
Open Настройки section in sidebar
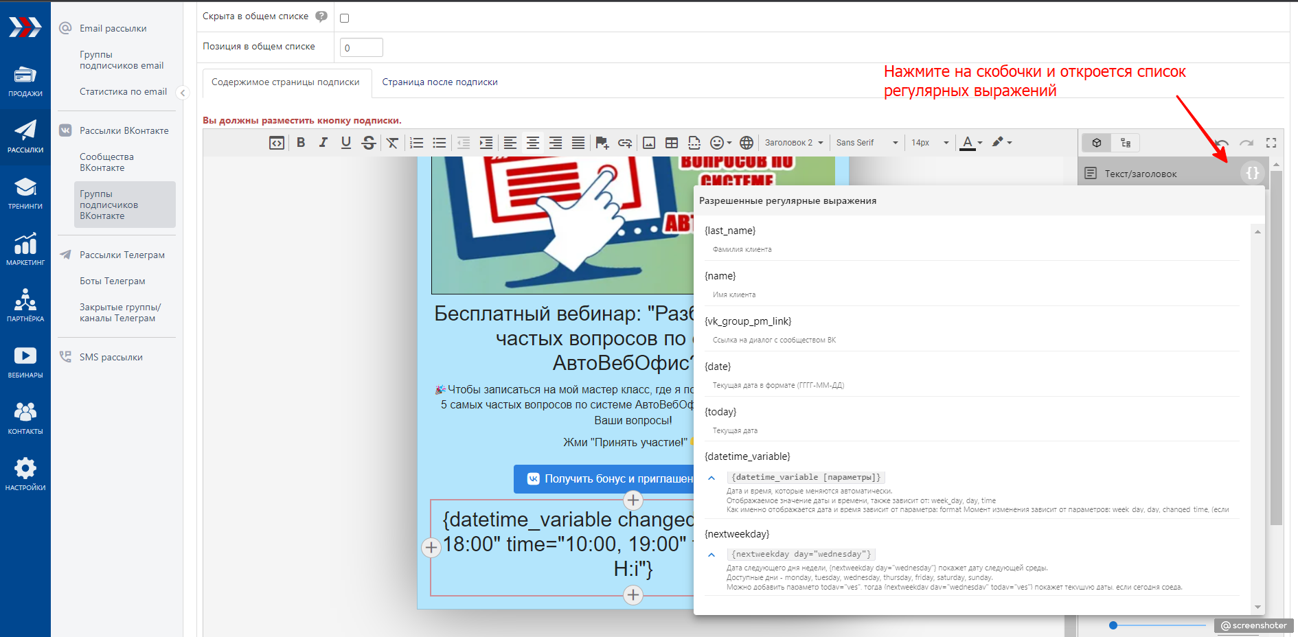pyautogui.click(x=25, y=475)
